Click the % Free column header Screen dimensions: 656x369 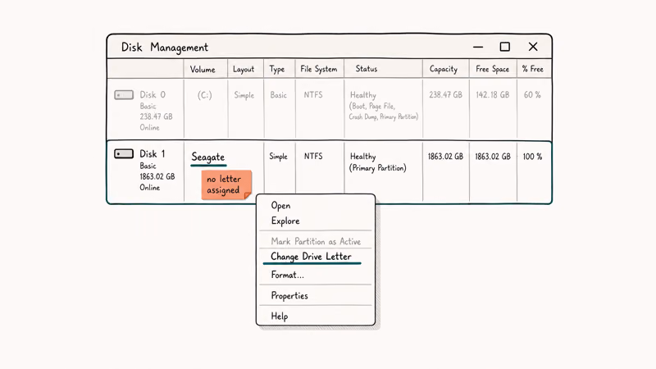click(x=532, y=69)
